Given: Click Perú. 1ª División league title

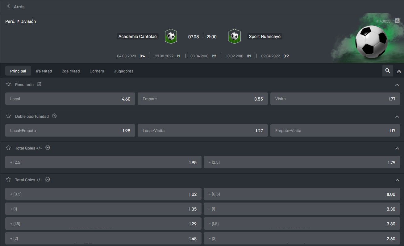Looking at the screenshot, I should pos(21,21).
